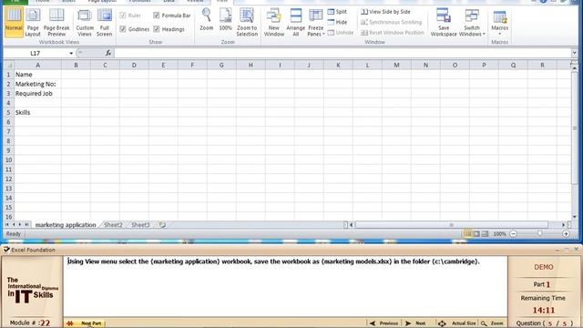Click Reset Window Position
Screen dimensions: 583x328
[393, 33]
